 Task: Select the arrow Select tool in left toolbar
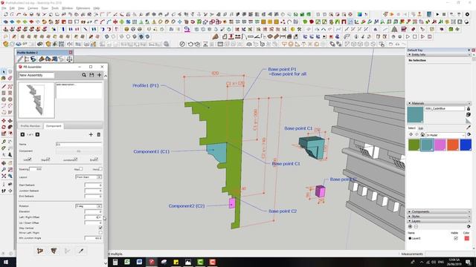tap(4, 72)
